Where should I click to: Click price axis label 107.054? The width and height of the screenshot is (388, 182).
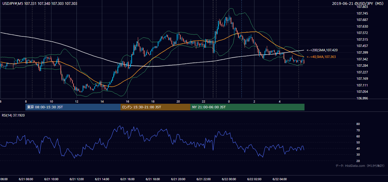click(362, 92)
